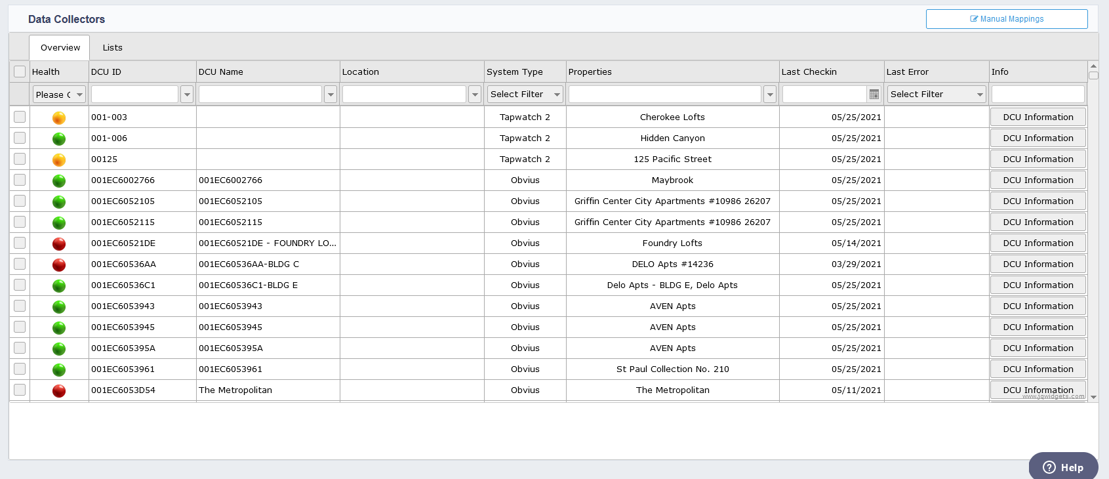
Task: Click the green health icon for Maybrook row
Action: pyautogui.click(x=59, y=181)
